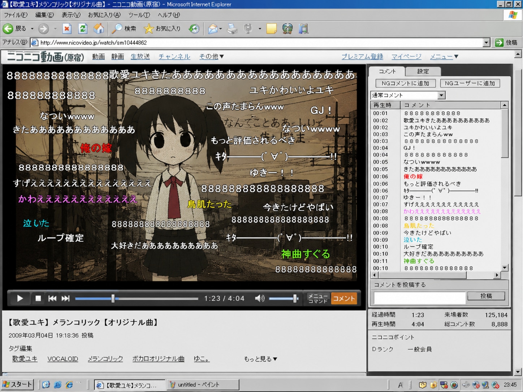Switch to untitled - ペイント taskbar window
The height and width of the screenshot is (392, 523).
(x=203, y=385)
